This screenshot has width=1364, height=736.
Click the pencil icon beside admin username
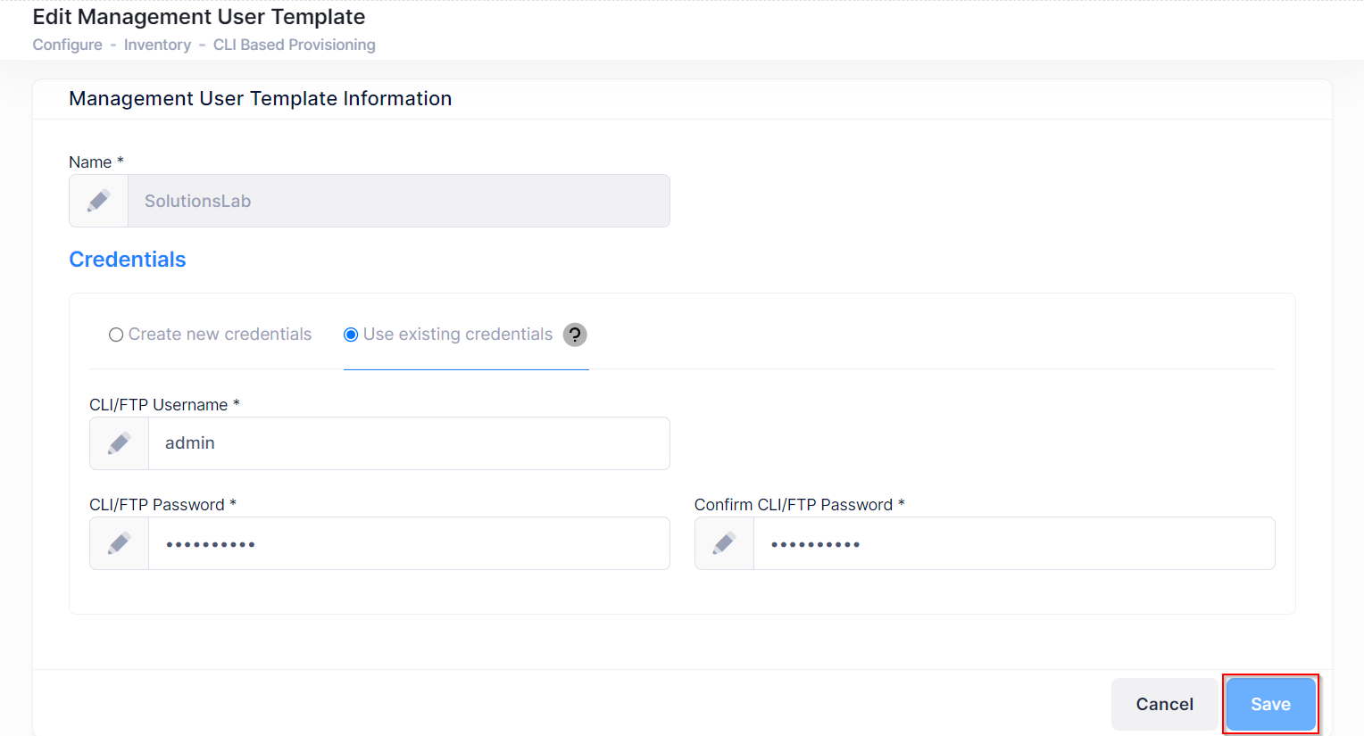coord(120,443)
